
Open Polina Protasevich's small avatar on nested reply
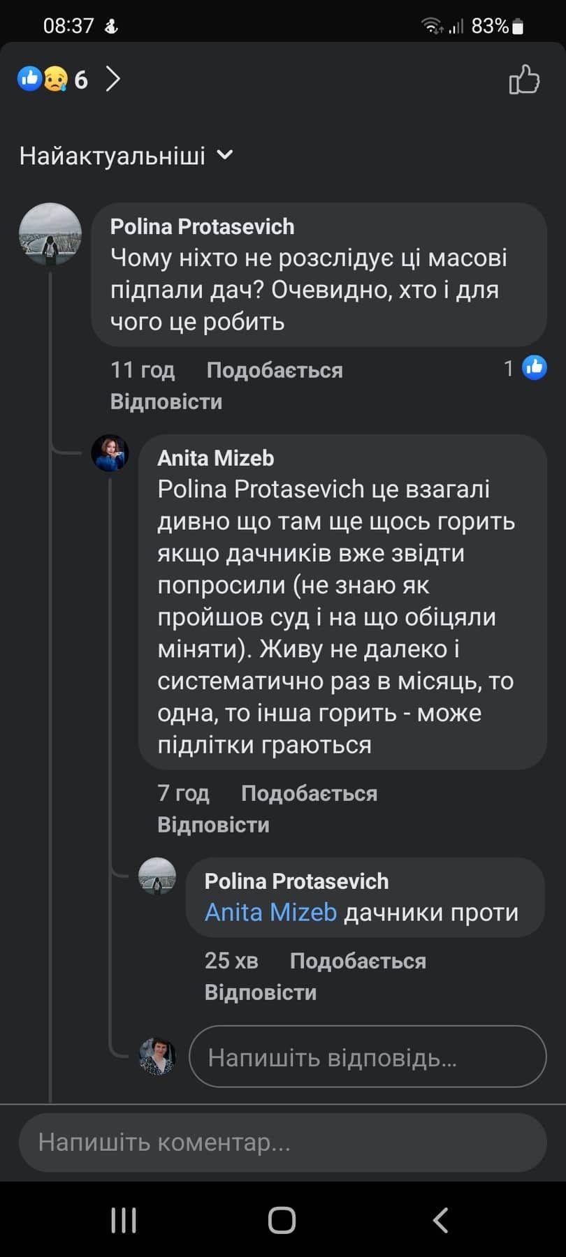tap(157, 876)
